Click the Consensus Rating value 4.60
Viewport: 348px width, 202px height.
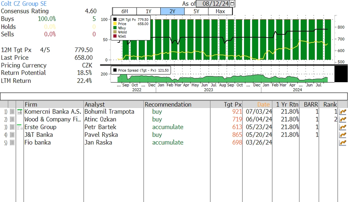click(90, 11)
